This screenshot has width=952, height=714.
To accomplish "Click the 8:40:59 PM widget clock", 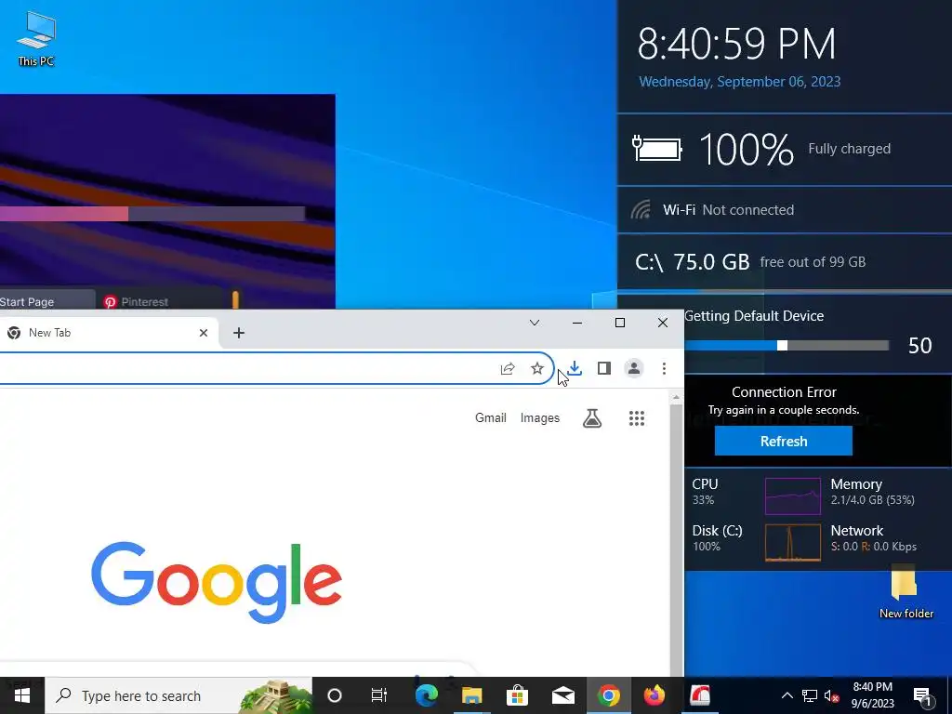I will click(736, 45).
